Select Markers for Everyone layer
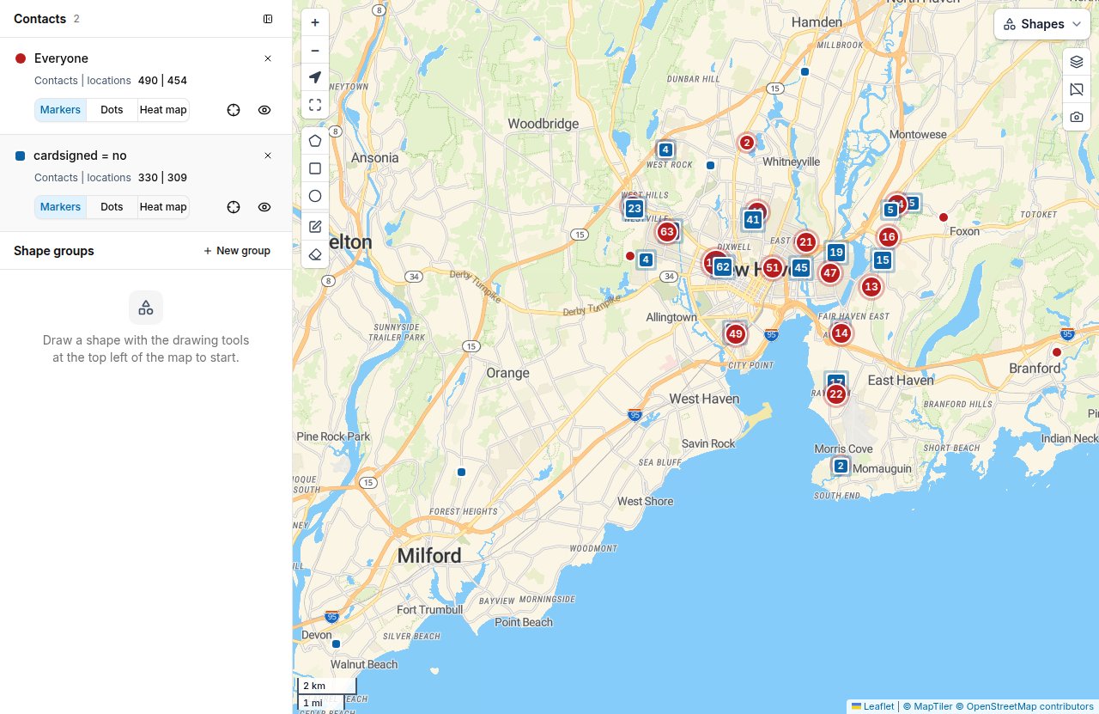The image size is (1099, 714). (x=60, y=110)
